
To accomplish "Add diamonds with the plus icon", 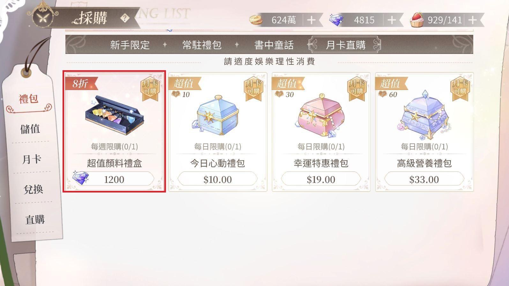I will pyautogui.click(x=392, y=20).
